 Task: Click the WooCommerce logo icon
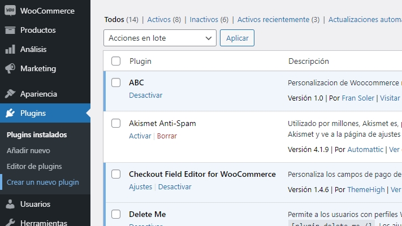tap(10, 11)
